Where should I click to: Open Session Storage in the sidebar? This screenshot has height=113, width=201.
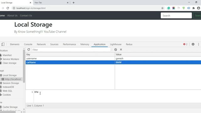click(11, 83)
